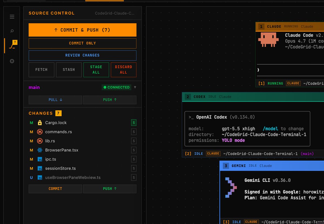Screen dimensions: 324x224
Task: Click the SOURCE CONTROL panel heading
Action: (52, 13)
